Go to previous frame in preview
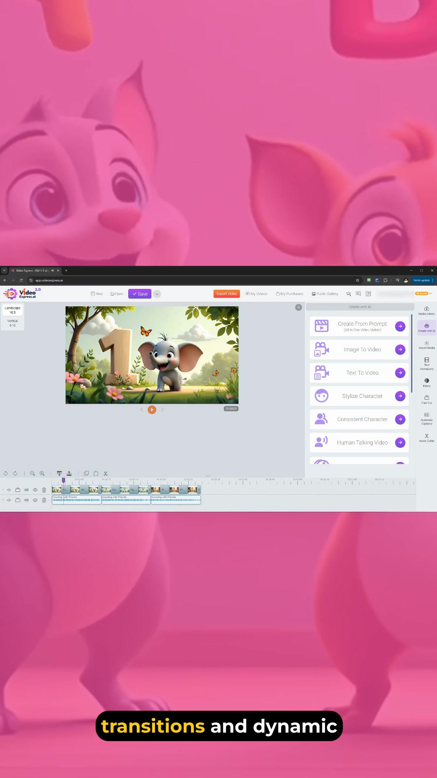 coord(142,410)
